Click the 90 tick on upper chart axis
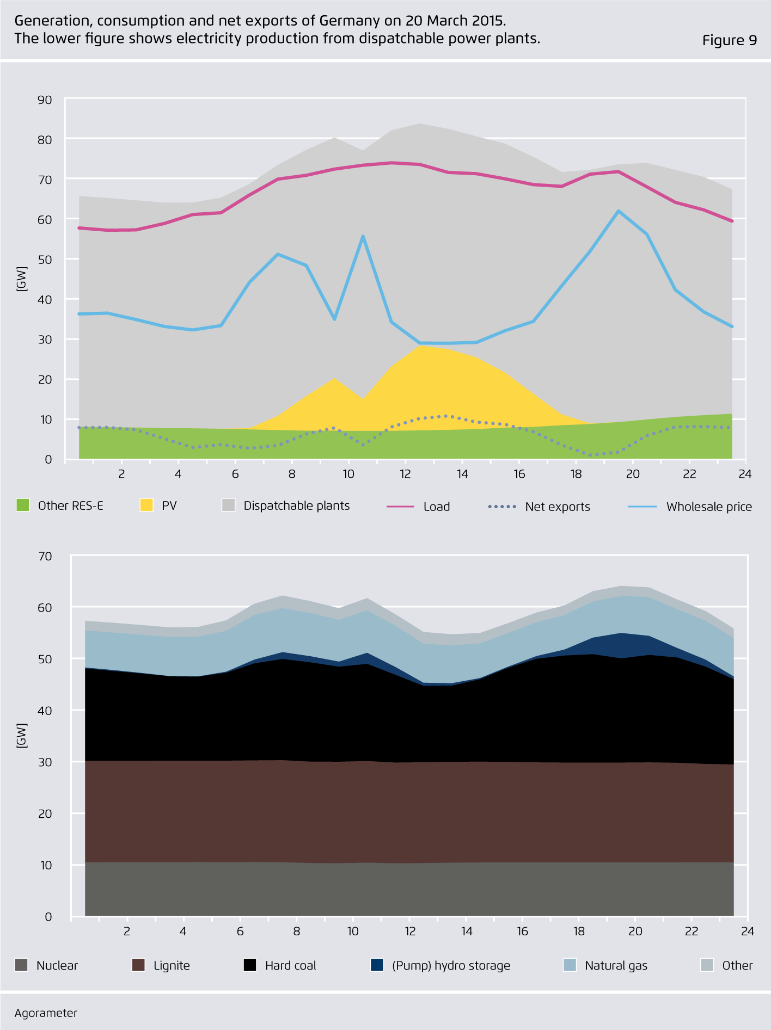Viewport: 771px width, 1030px height. tap(45, 100)
